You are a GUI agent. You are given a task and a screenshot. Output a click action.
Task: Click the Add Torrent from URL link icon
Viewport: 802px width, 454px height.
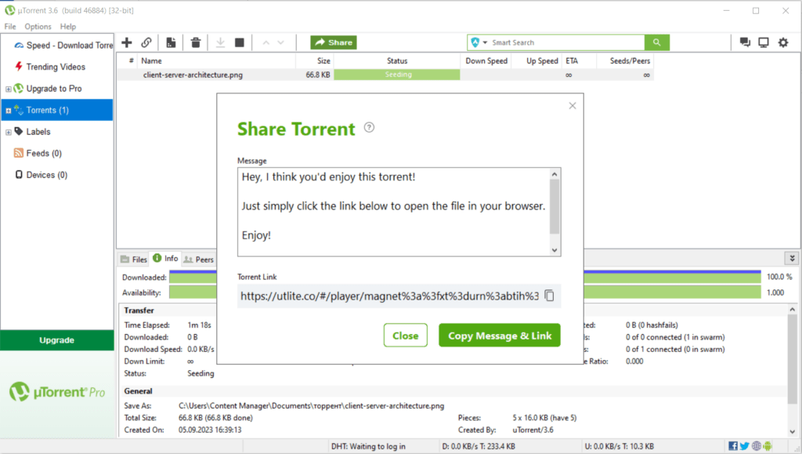click(x=146, y=42)
